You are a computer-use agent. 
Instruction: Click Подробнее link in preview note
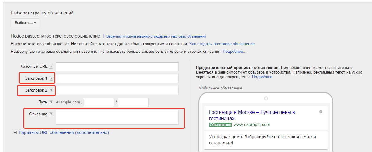(262, 77)
